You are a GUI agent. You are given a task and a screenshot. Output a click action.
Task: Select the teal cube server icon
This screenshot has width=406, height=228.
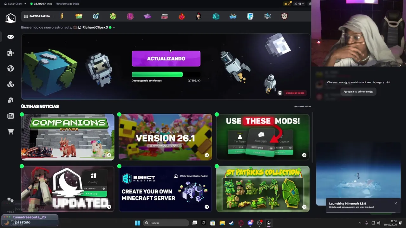216,16
